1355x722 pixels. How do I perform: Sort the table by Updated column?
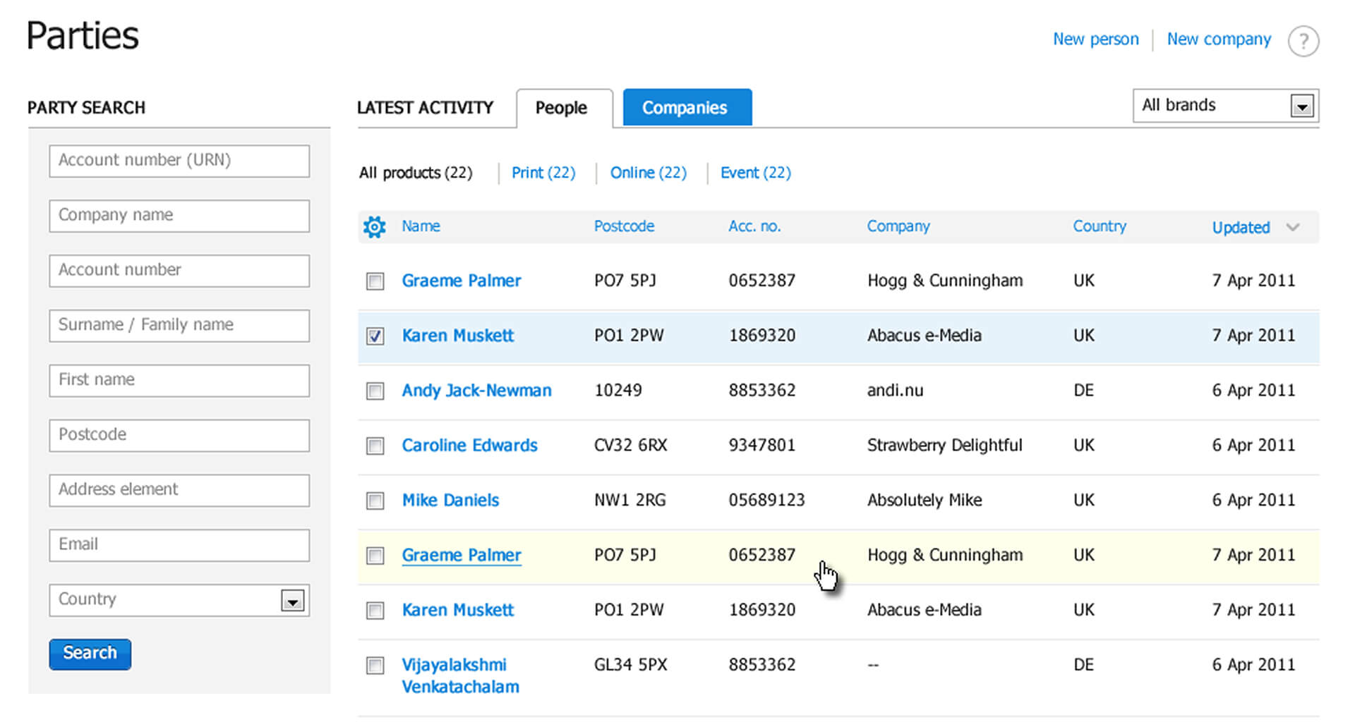(1241, 227)
